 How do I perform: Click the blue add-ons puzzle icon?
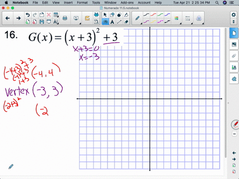pos(96,15)
